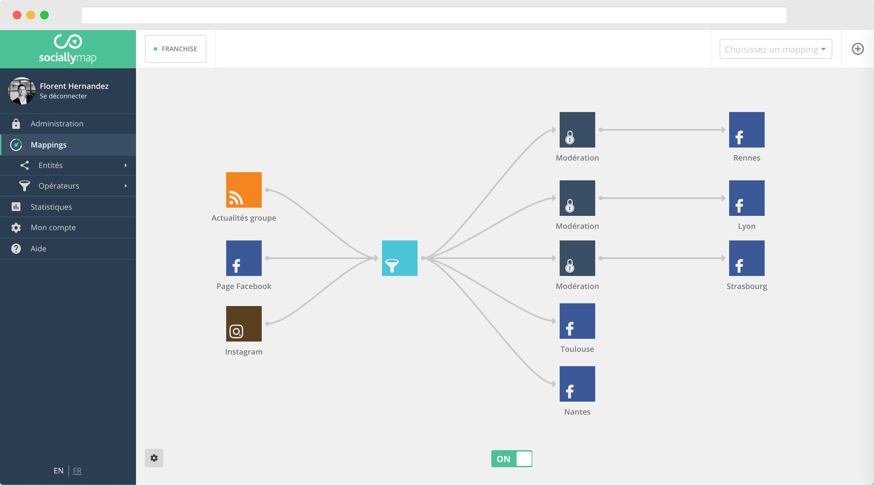Open Aide in the sidebar

click(68, 249)
